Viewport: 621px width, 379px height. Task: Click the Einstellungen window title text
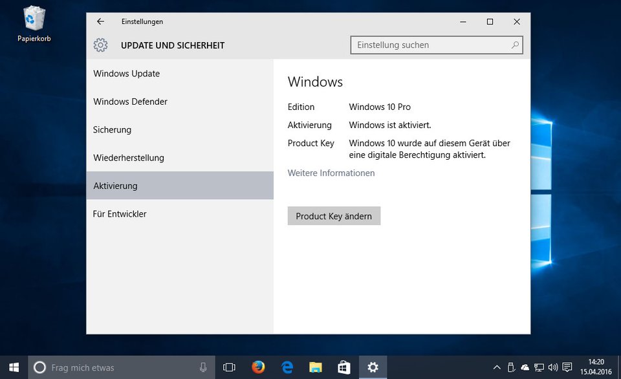pos(142,22)
